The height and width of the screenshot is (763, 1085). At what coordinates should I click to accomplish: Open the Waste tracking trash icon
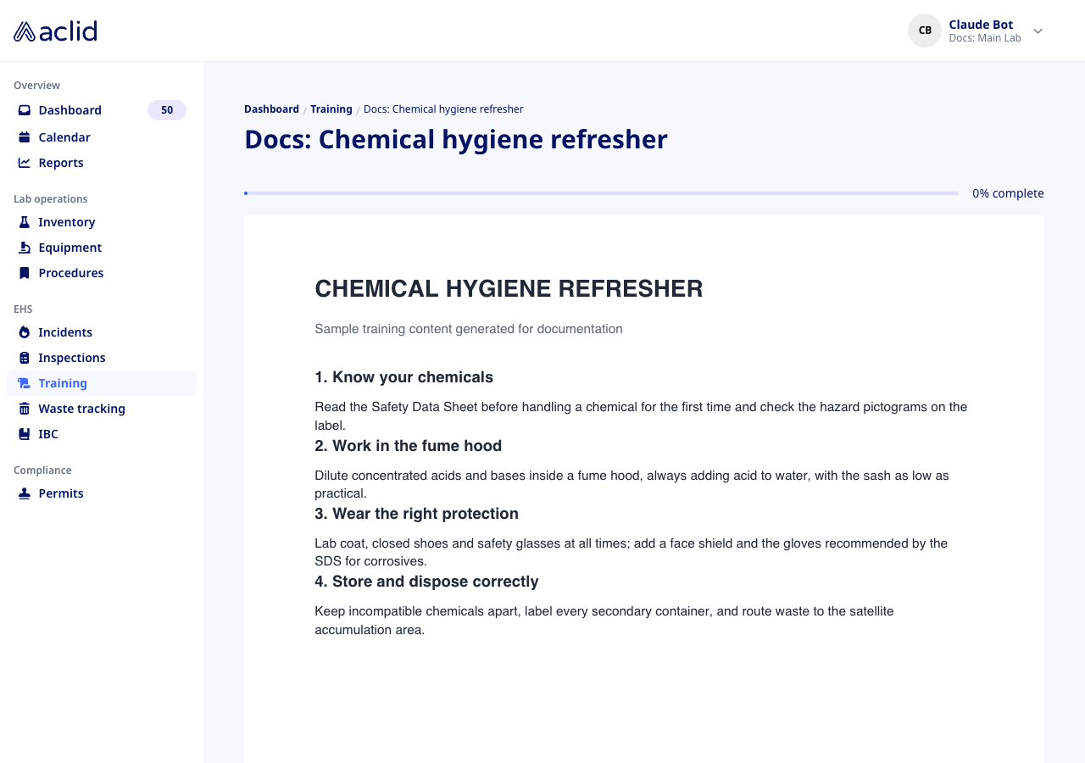point(25,409)
